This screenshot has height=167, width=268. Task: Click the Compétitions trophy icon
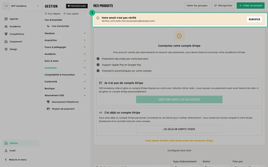tap(6, 34)
